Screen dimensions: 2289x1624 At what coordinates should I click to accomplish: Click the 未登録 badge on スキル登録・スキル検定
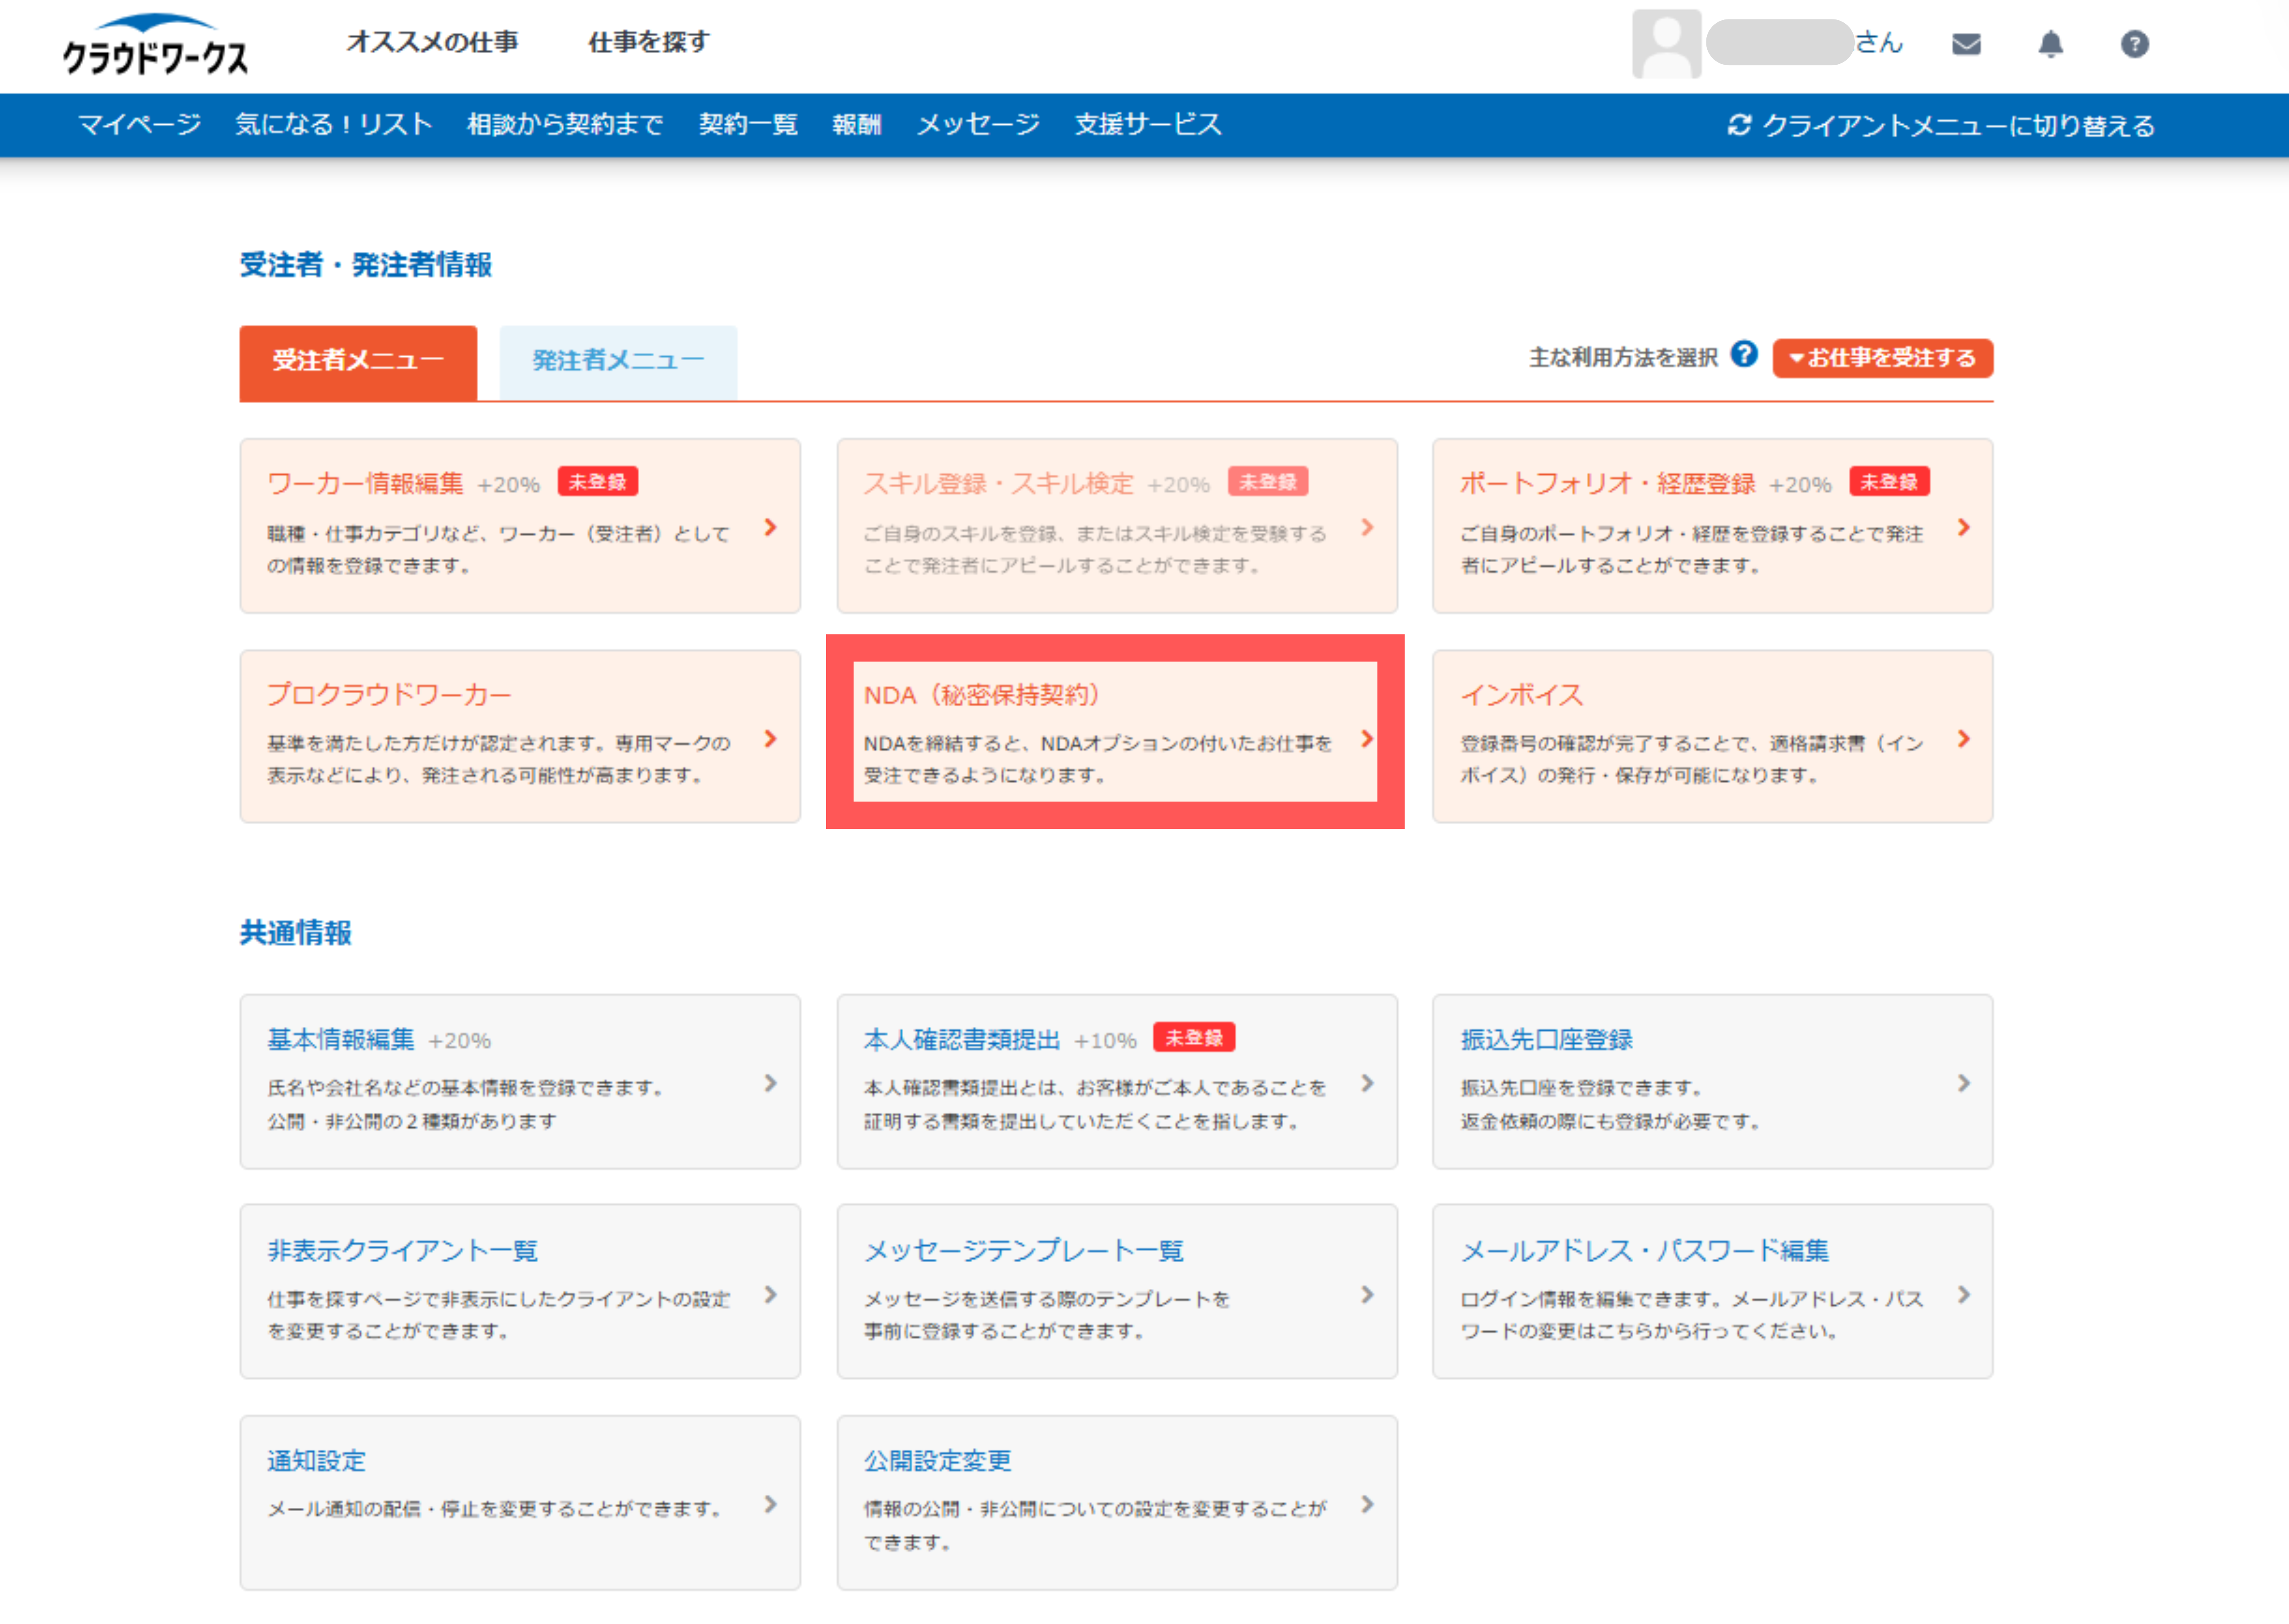[1268, 482]
